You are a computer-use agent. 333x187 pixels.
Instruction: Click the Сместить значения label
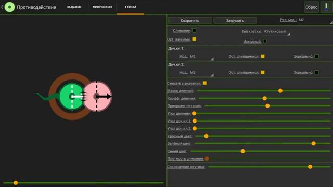(x=184, y=83)
